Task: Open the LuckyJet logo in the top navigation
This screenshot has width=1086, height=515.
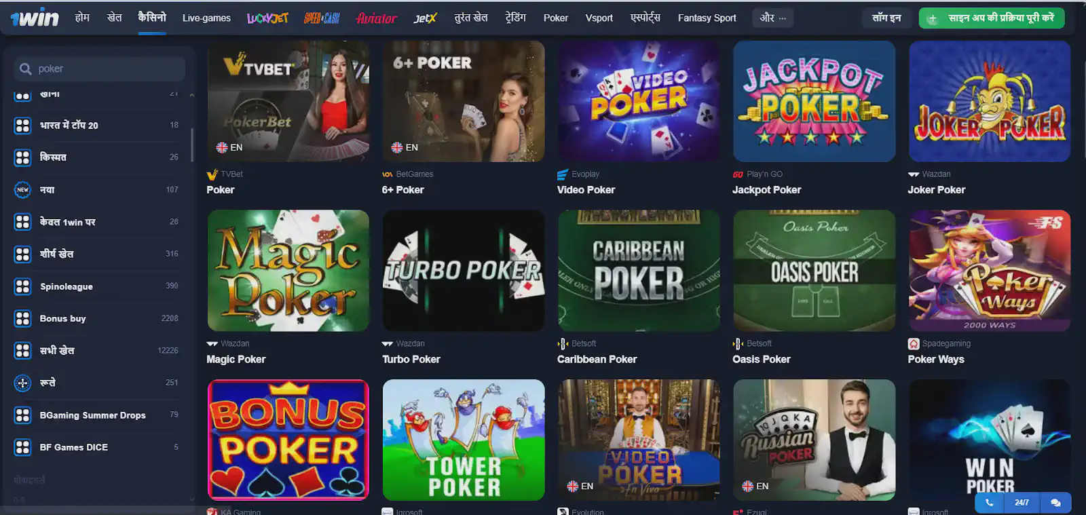Action: click(267, 18)
